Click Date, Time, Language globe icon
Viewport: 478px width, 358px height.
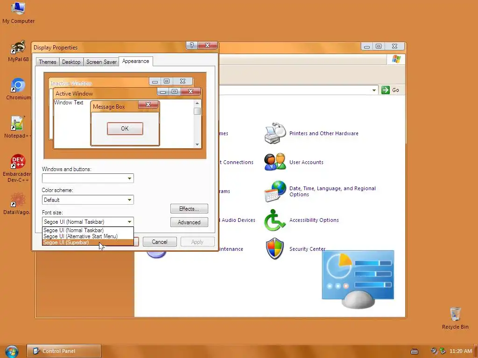275,191
